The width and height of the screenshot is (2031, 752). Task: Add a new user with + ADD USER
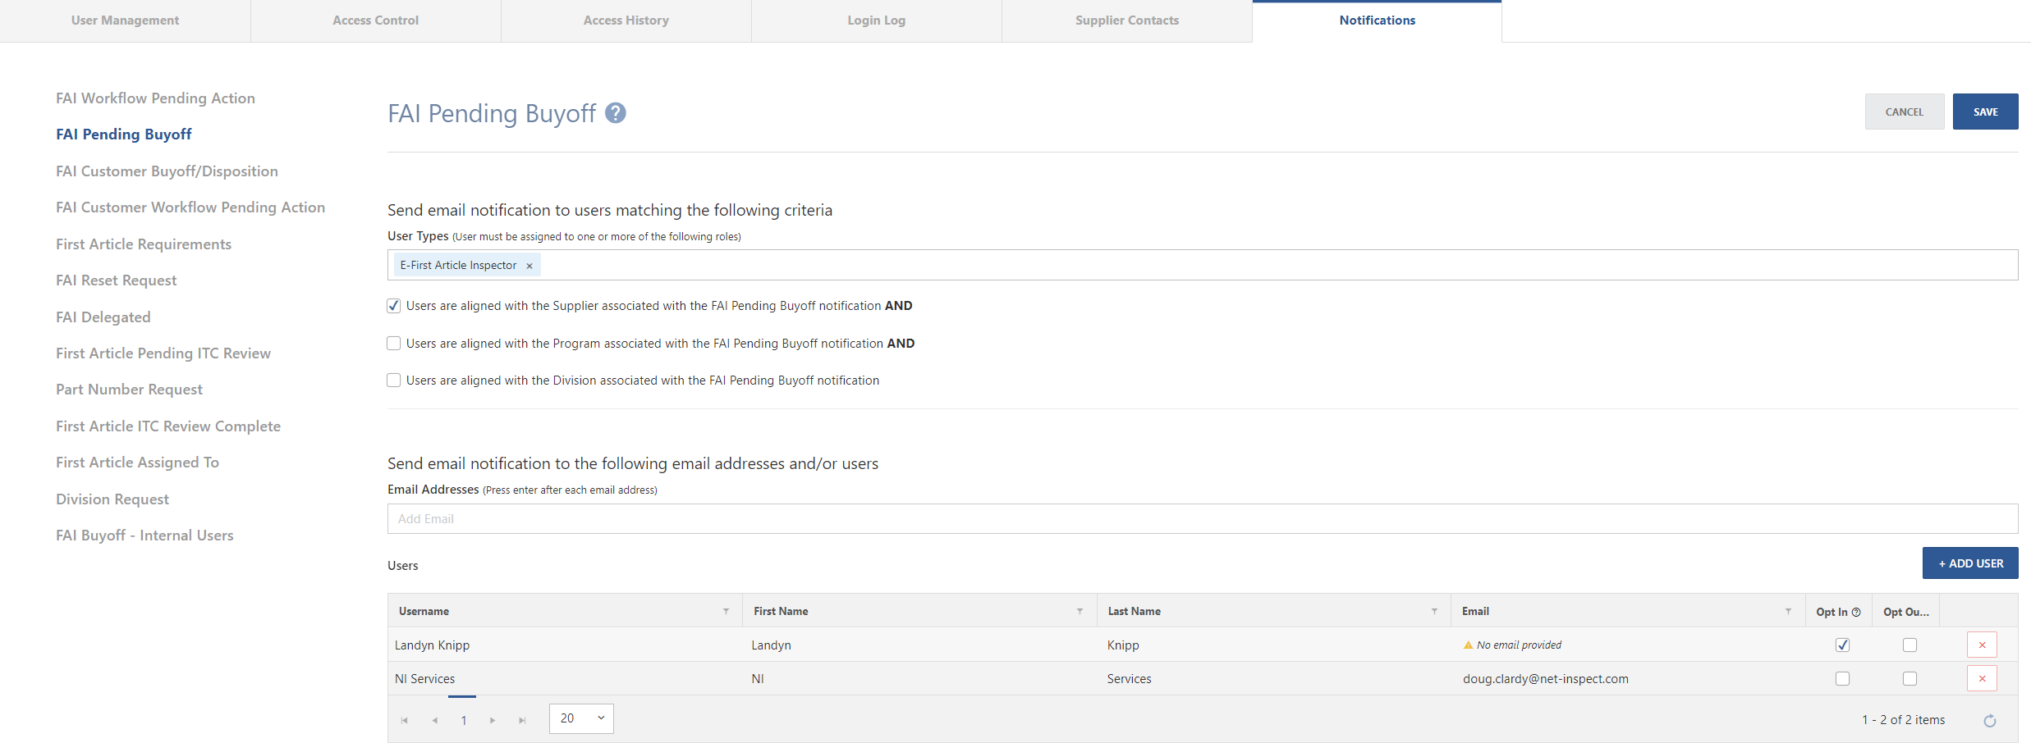coord(1970,563)
